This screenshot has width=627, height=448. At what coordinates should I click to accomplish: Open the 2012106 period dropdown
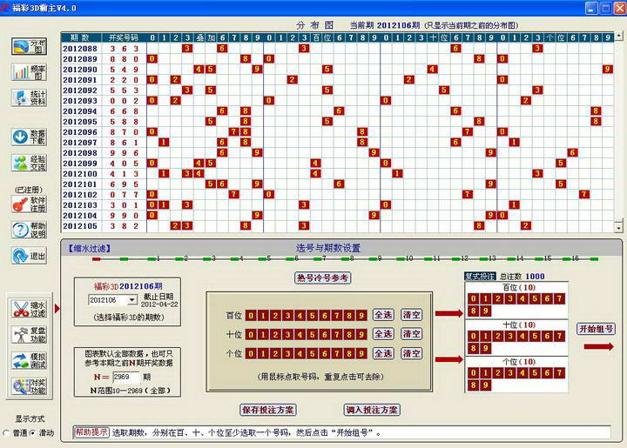pos(132,300)
